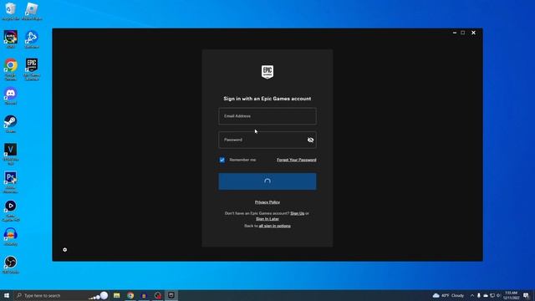The width and height of the screenshot is (535, 301).
Task: Open the notification center icon
Action: coord(526,295)
